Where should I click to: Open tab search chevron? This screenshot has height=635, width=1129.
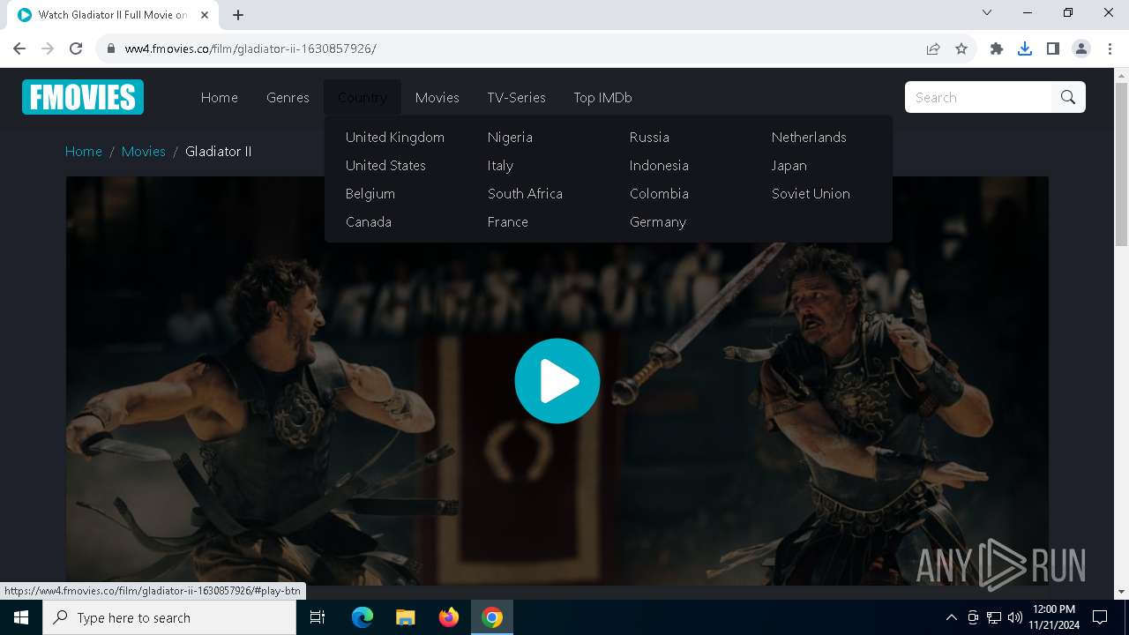pos(987,12)
